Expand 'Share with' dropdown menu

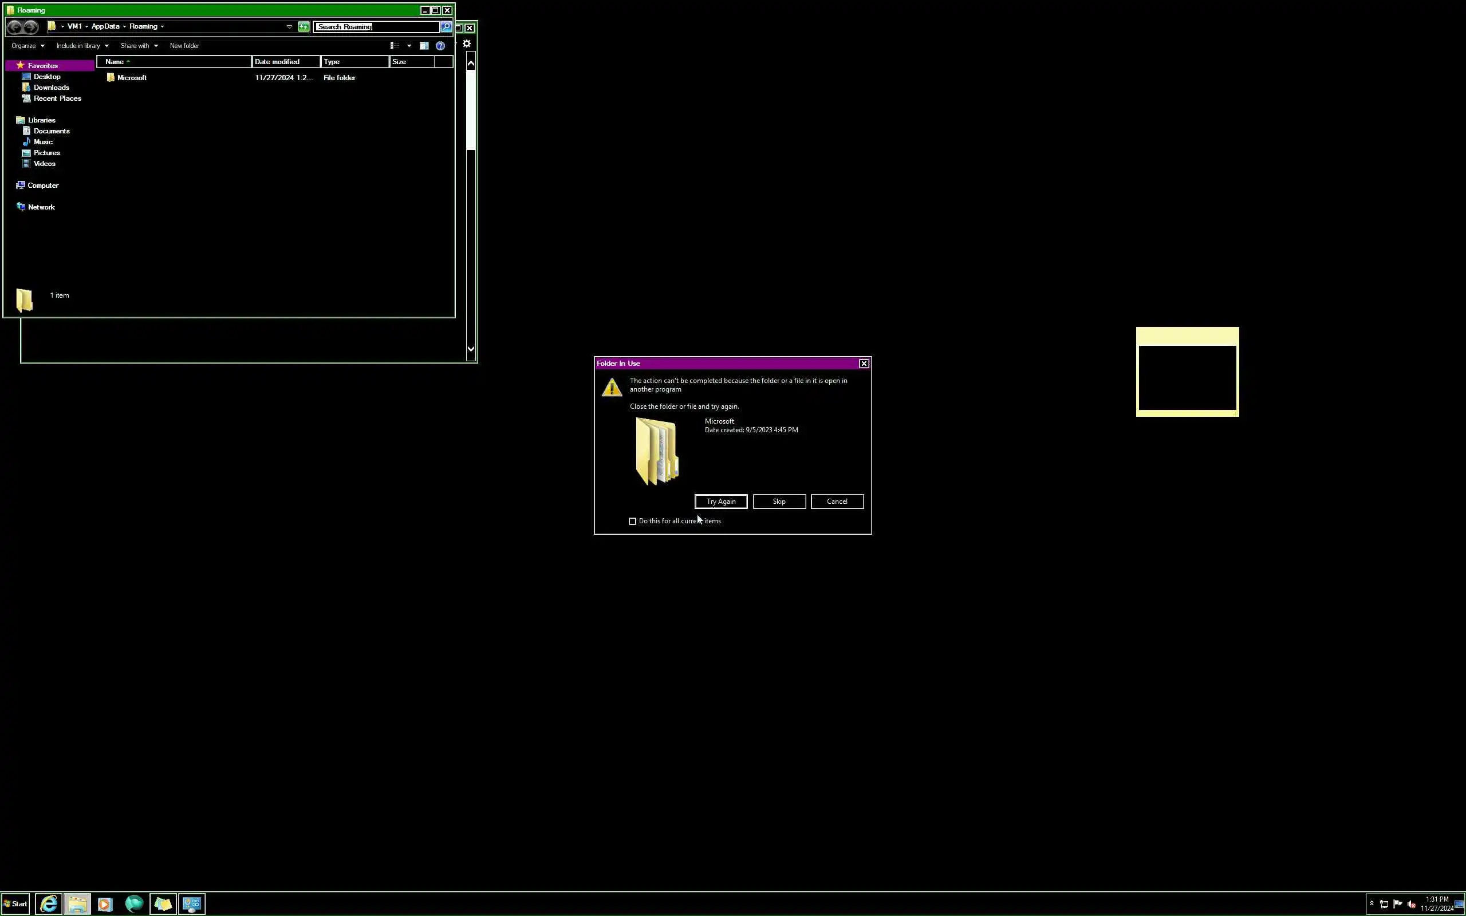click(x=139, y=46)
